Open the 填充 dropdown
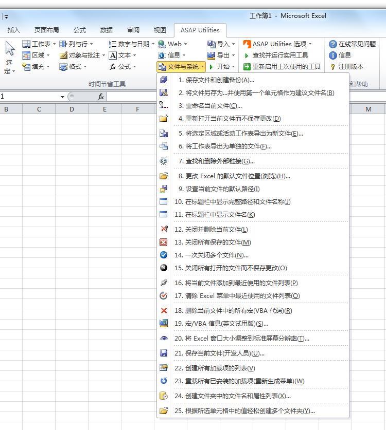 coord(36,67)
